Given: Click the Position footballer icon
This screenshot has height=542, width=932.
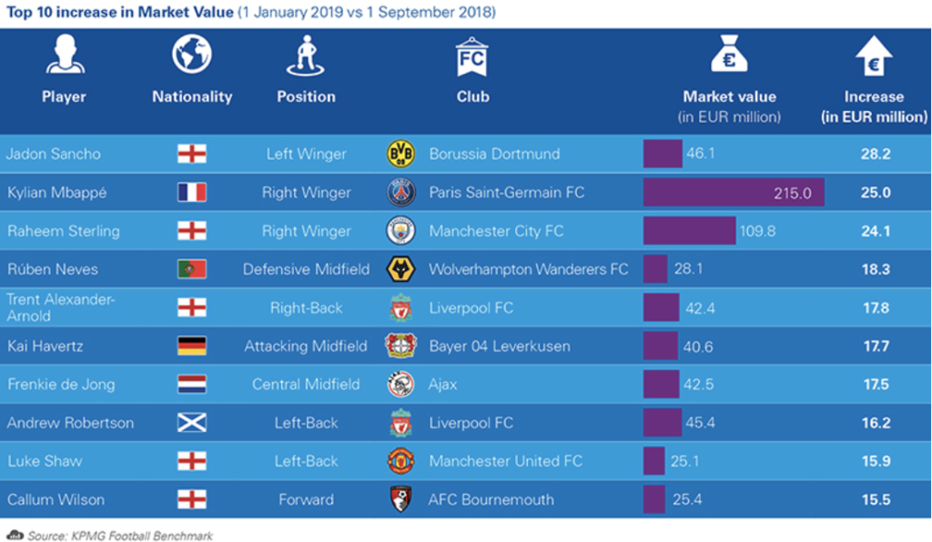Looking at the screenshot, I should [306, 55].
